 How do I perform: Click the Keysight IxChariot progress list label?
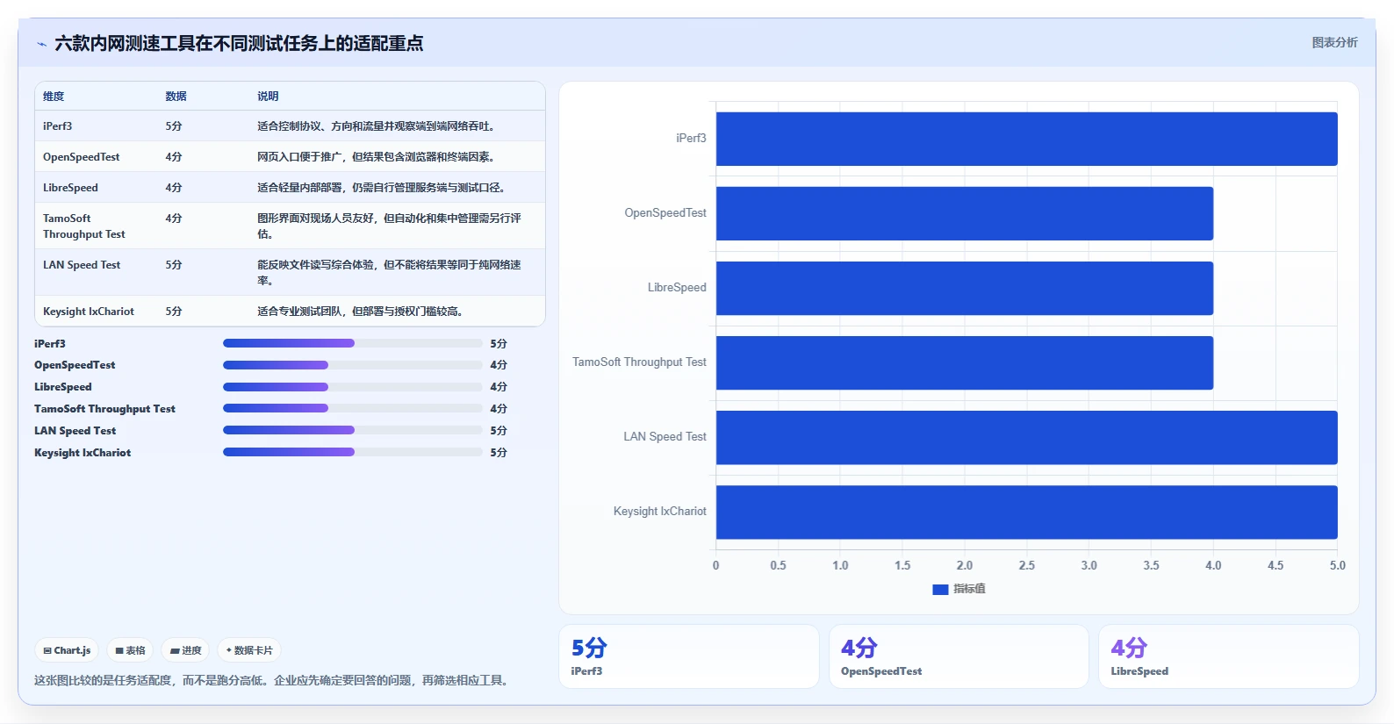(83, 453)
